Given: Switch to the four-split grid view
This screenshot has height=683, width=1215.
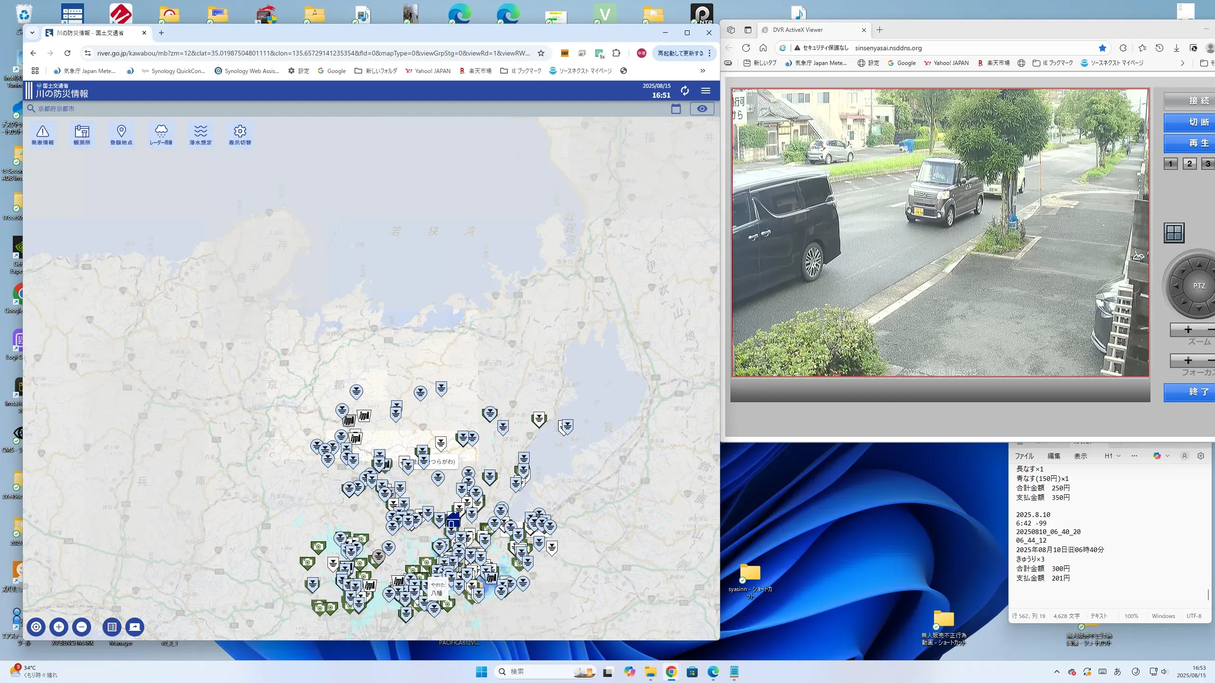Looking at the screenshot, I should click(x=1174, y=233).
